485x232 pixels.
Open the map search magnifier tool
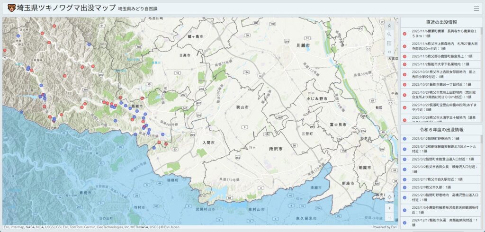coord(389,35)
